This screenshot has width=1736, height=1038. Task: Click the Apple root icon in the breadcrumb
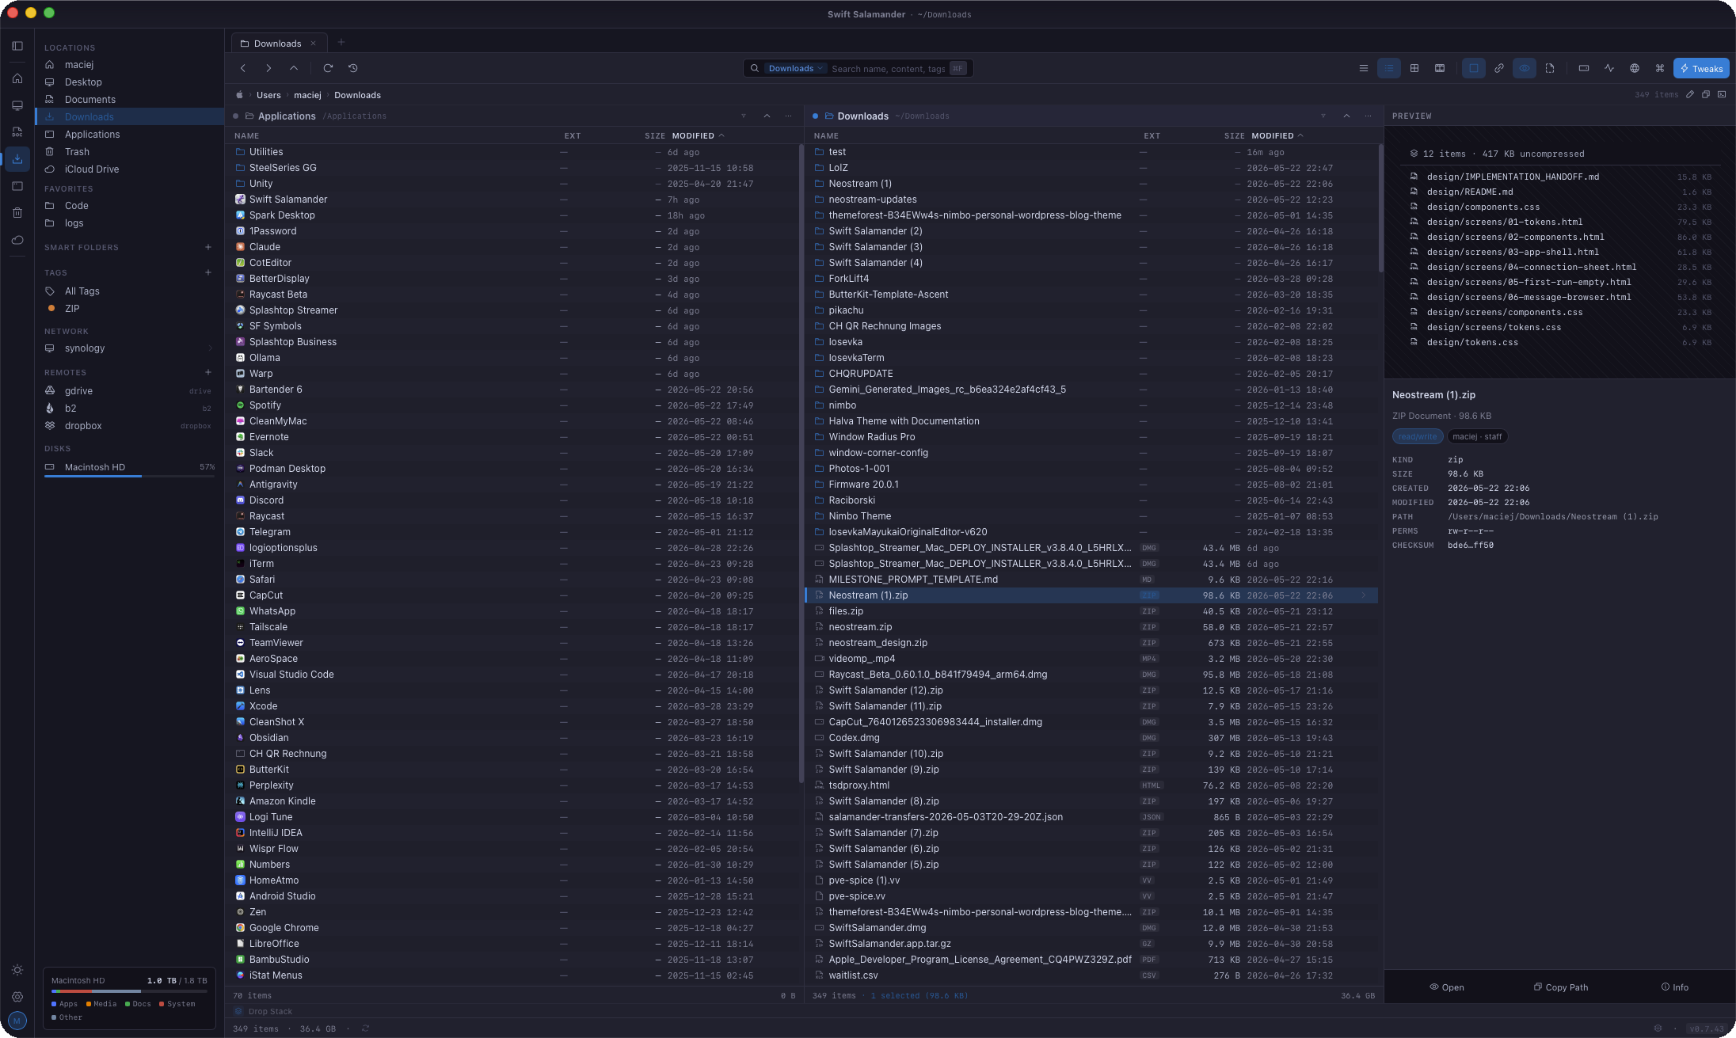coord(239,95)
